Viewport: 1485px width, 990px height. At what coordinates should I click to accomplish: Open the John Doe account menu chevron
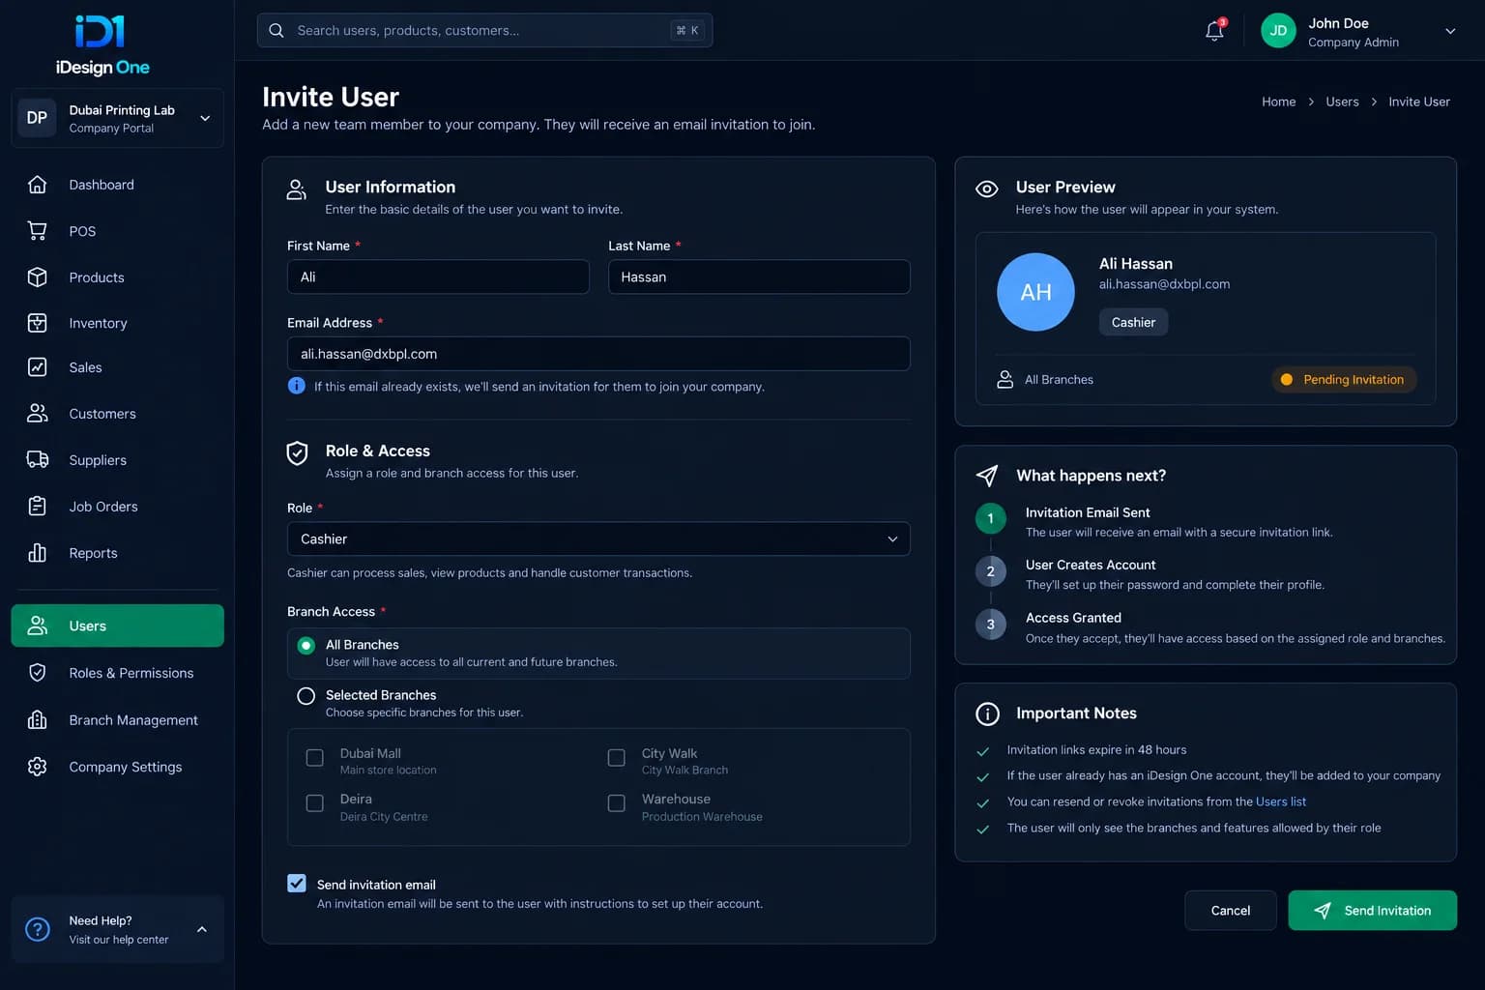click(x=1450, y=31)
